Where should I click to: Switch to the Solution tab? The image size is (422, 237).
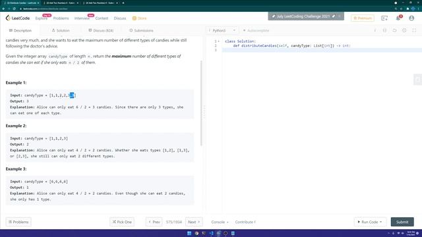(x=61, y=30)
